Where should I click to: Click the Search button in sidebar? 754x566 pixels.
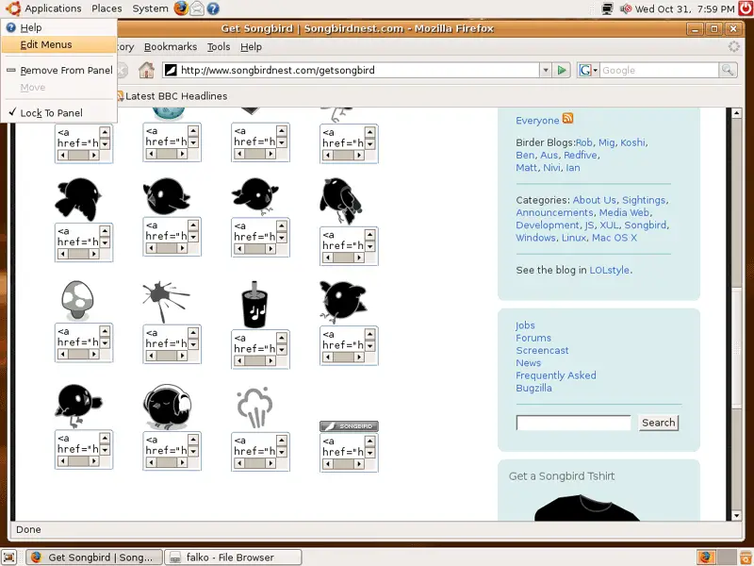click(658, 423)
